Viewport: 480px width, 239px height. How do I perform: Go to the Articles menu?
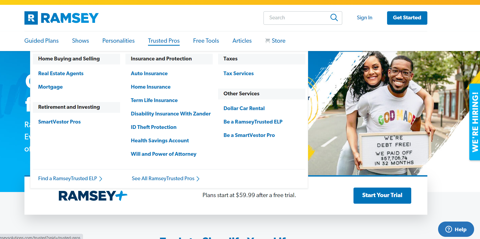click(242, 41)
